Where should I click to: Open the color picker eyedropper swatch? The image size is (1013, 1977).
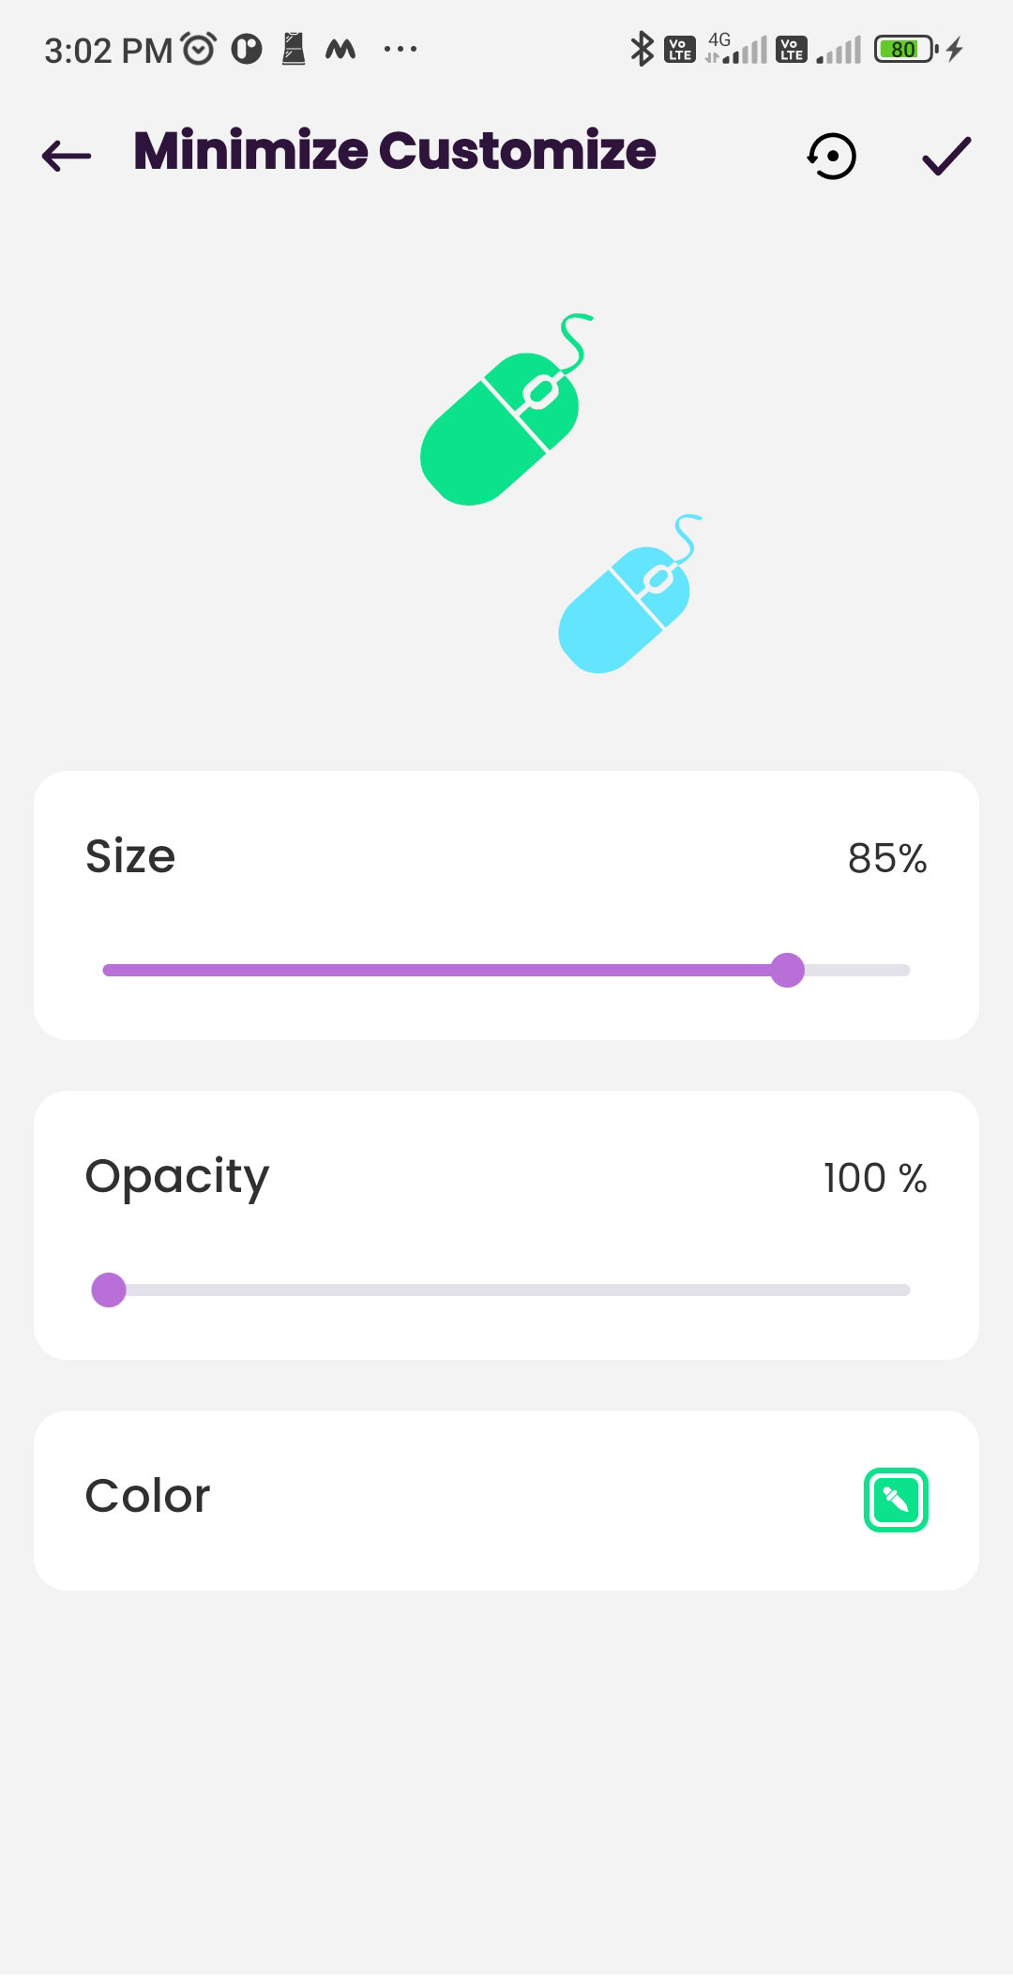pyautogui.click(x=896, y=1500)
